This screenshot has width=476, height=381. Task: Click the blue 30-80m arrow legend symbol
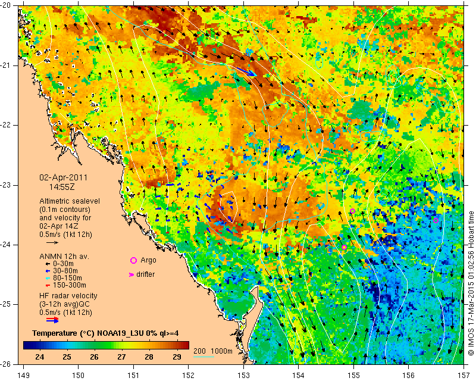[x=48, y=271]
